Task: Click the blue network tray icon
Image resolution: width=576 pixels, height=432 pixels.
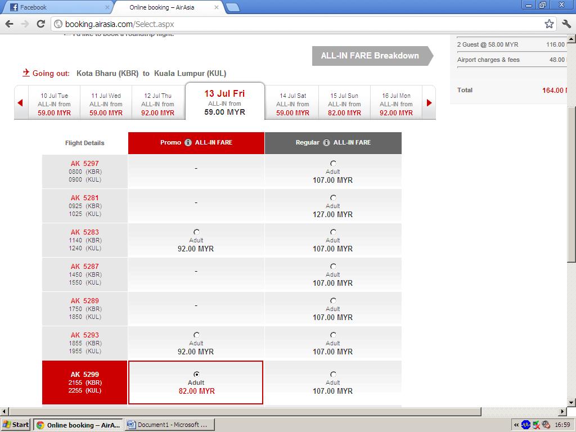Action: [526, 425]
